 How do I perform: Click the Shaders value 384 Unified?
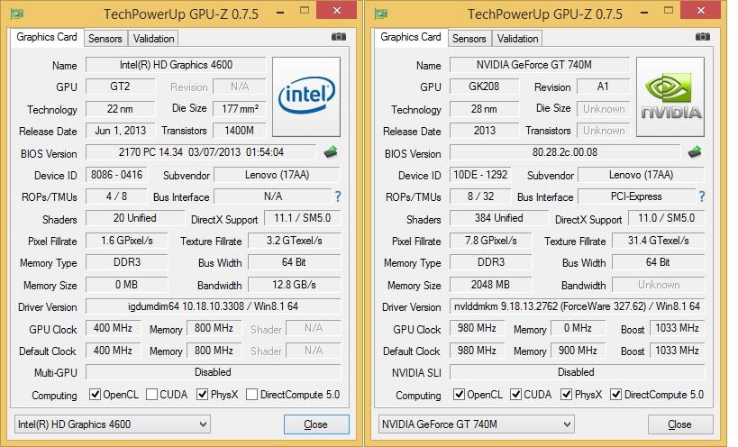(498, 218)
